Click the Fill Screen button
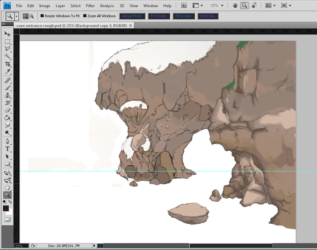 [x=183, y=16]
